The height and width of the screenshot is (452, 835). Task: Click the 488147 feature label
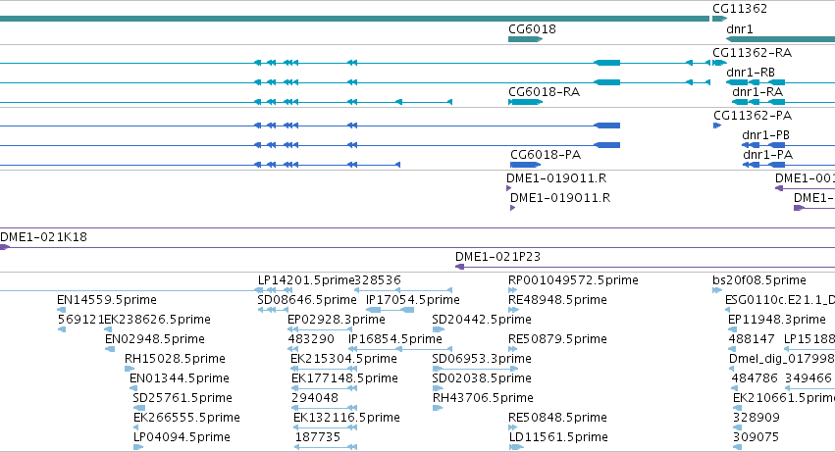(x=752, y=339)
